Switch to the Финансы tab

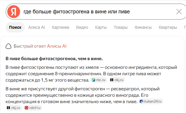point(143,27)
